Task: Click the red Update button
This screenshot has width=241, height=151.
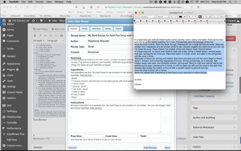Action: pos(230,39)
